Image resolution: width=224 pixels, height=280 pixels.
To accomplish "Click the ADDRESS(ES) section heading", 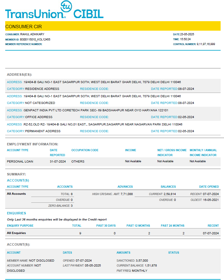I will tap(19, 75).
